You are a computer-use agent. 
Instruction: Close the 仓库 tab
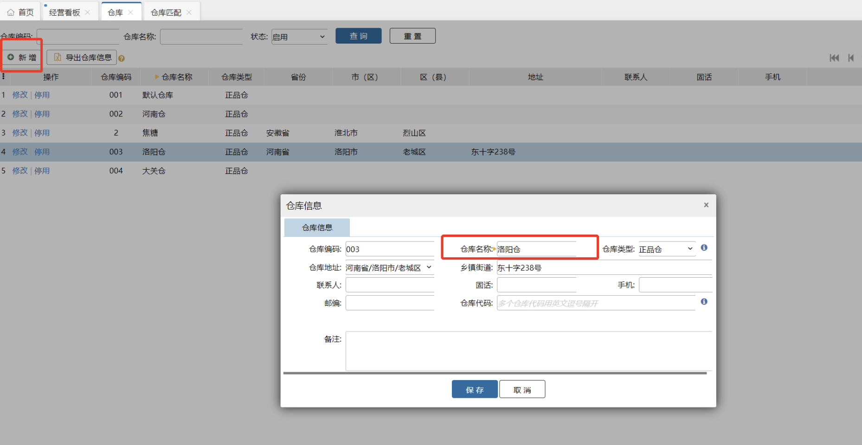tap(131, 13)
